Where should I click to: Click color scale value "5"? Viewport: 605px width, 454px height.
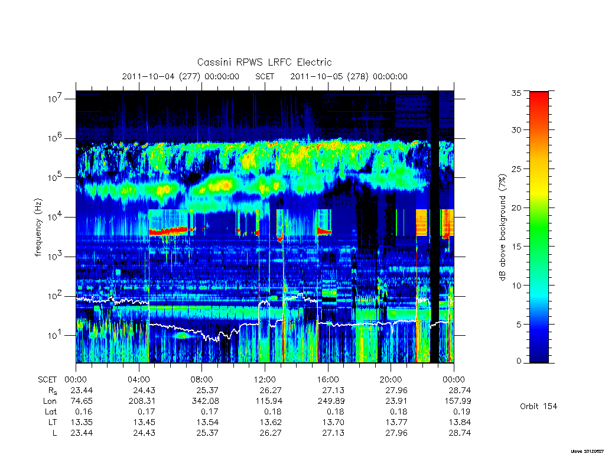tap(519, 325)
